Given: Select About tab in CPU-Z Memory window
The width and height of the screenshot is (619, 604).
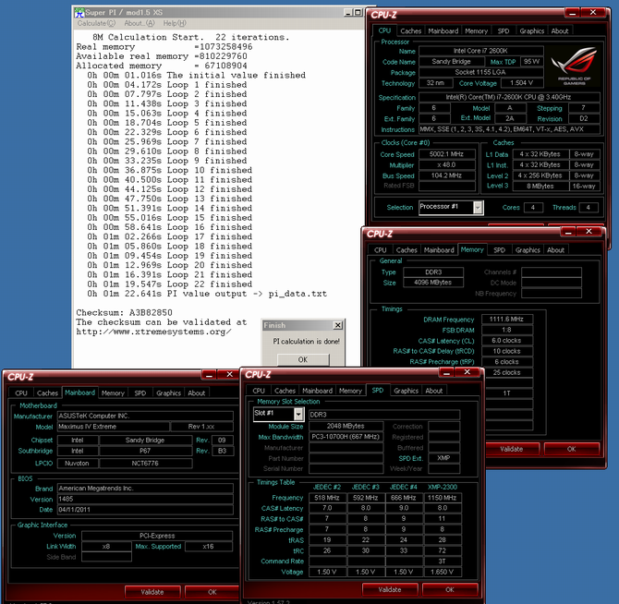Looking at the screenshot, I should (555, 250).
